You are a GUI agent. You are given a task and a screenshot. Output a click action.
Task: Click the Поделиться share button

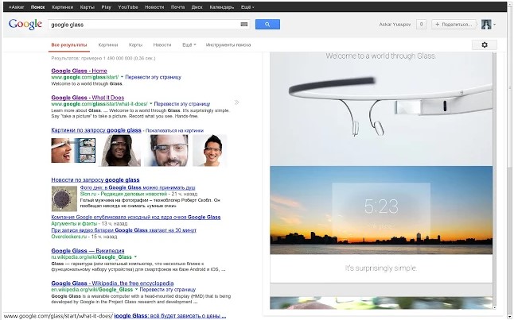(454, 25)
